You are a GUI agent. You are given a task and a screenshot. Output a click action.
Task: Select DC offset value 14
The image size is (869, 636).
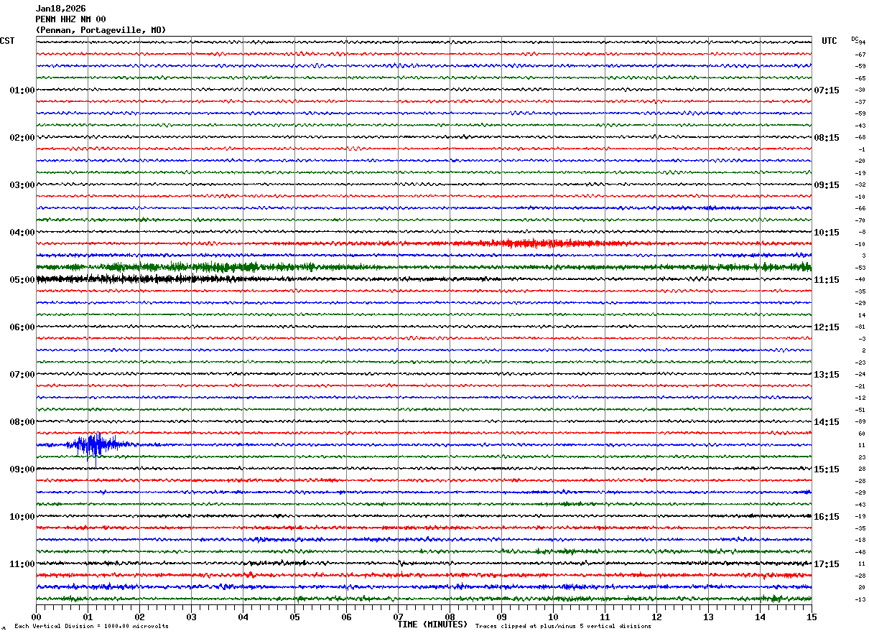[x=861, y=315]
